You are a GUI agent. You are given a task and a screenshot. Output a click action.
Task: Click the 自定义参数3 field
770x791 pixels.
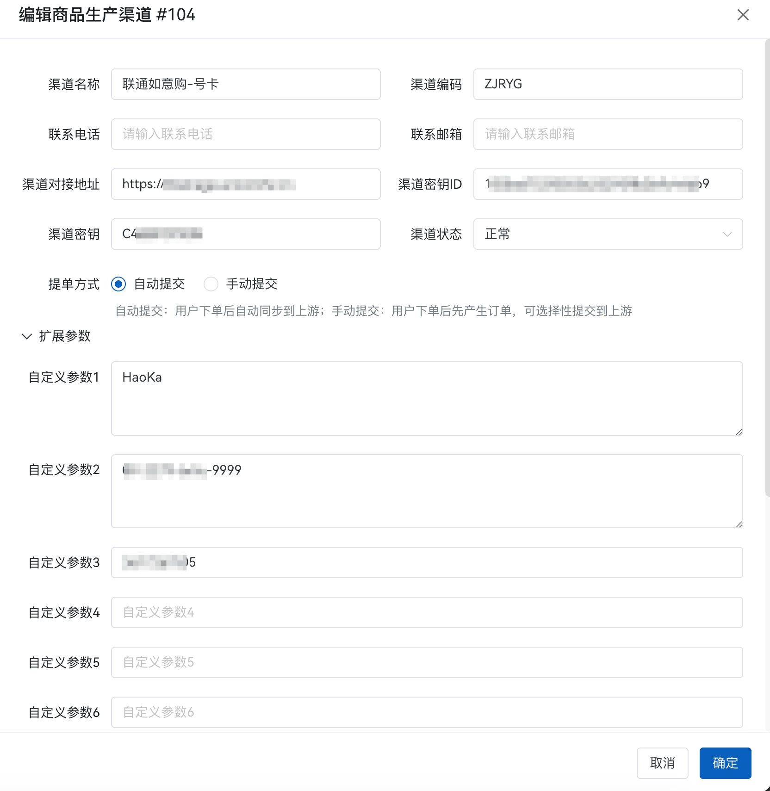pyautogui.click(x=426, y=562)
